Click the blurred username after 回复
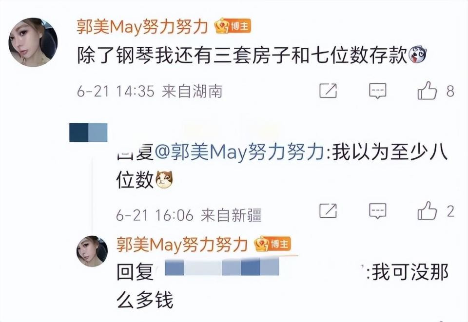 (x=222, y=266)
